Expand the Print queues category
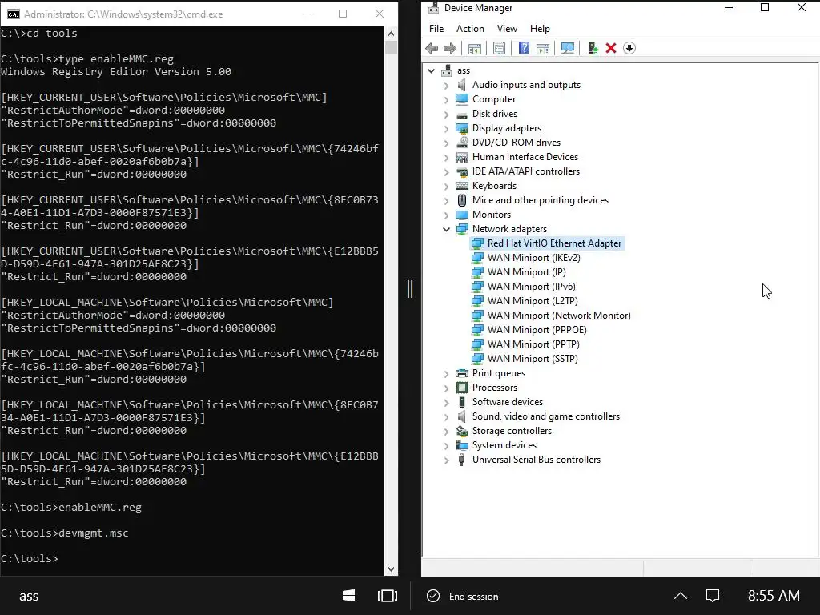Screen dimensions: 820x615 [x=446, y=373]
